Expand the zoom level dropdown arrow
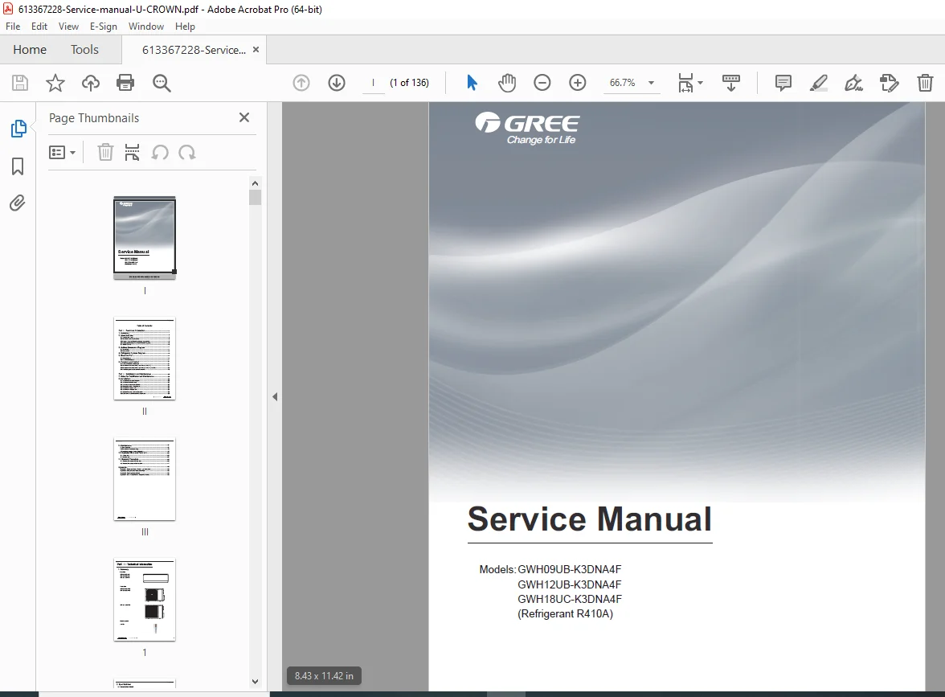 651,83
